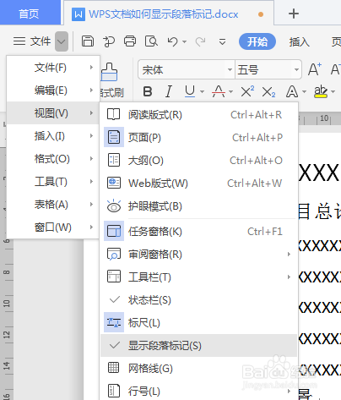Toggle 显示段落标记(S) paragraph marks

198,346
